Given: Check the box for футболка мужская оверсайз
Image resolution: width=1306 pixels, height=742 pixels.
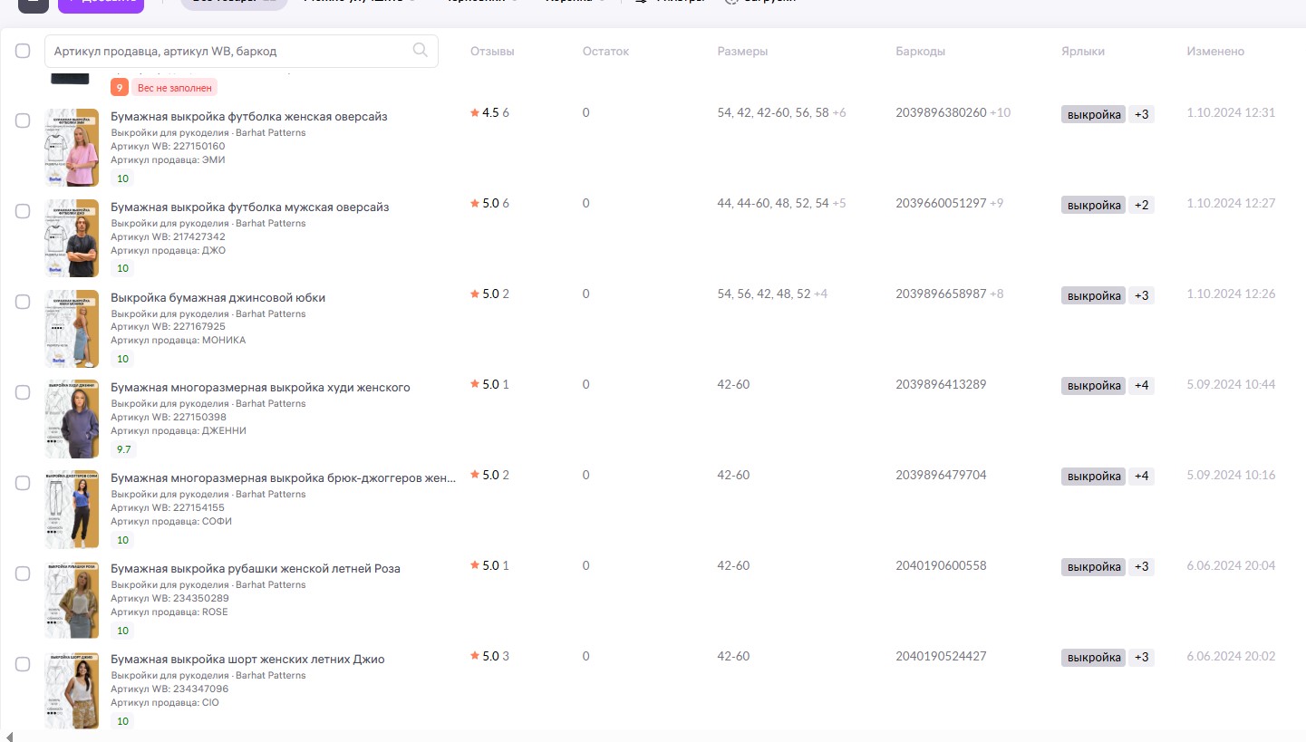Looking at the screenshot, I should tap(23, 211).
